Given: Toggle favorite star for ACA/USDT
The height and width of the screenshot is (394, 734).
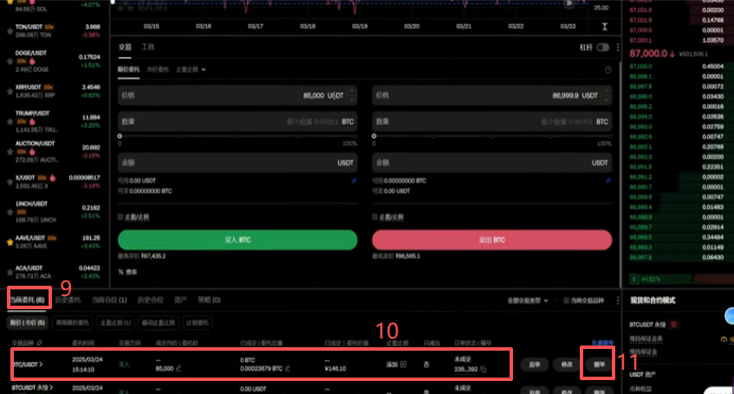Looking at the screenshot, I should pyautogui.click(x=10, y=272).
